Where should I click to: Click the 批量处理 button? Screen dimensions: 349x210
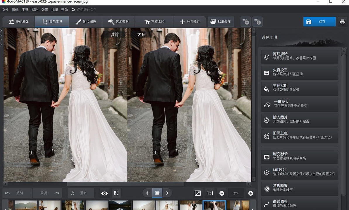[221, 22]
